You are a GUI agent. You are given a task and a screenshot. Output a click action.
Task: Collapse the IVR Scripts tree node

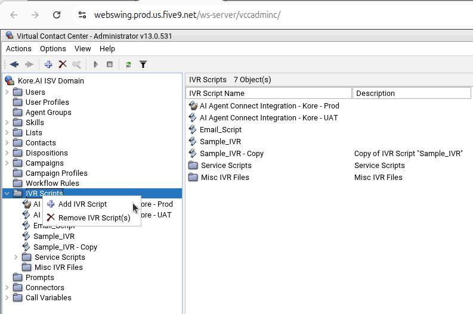[7, 193]
